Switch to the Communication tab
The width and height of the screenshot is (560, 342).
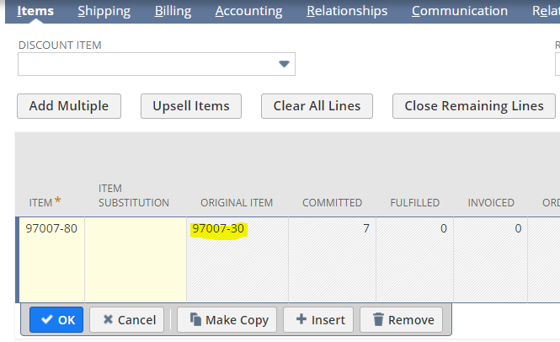(x=459, y=11)
